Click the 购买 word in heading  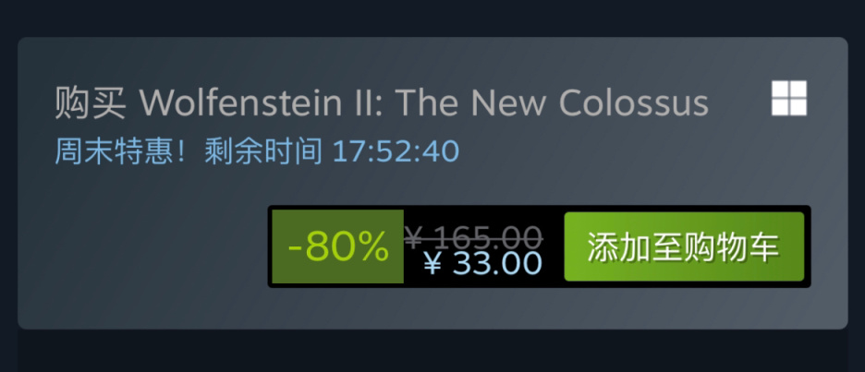point(91,103)
